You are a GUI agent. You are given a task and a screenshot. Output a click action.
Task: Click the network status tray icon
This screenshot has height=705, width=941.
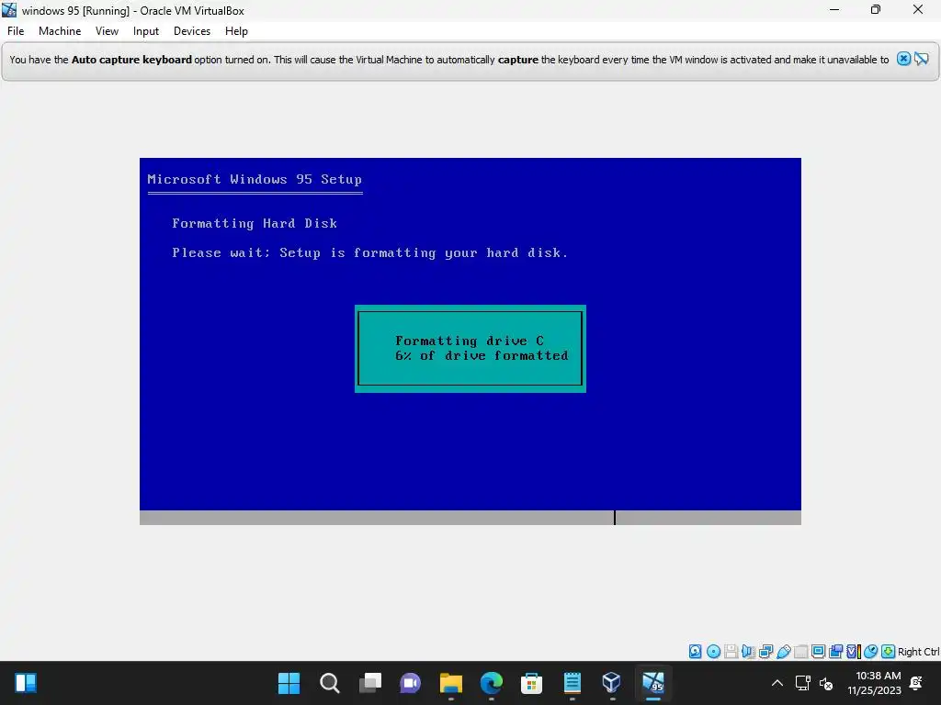pyautogui.click(x=803, y=683)
